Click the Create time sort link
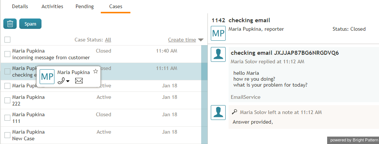This screenshot has height=144, width=379. 182,40
